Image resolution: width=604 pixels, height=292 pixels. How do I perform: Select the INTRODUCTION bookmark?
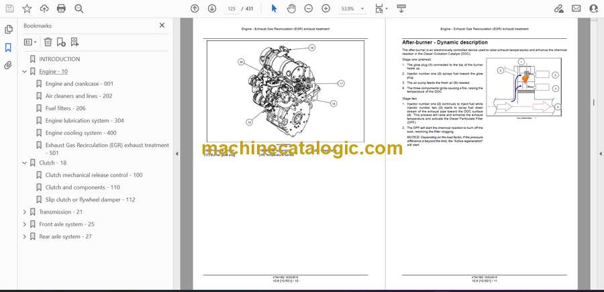[x=60, y=59]
